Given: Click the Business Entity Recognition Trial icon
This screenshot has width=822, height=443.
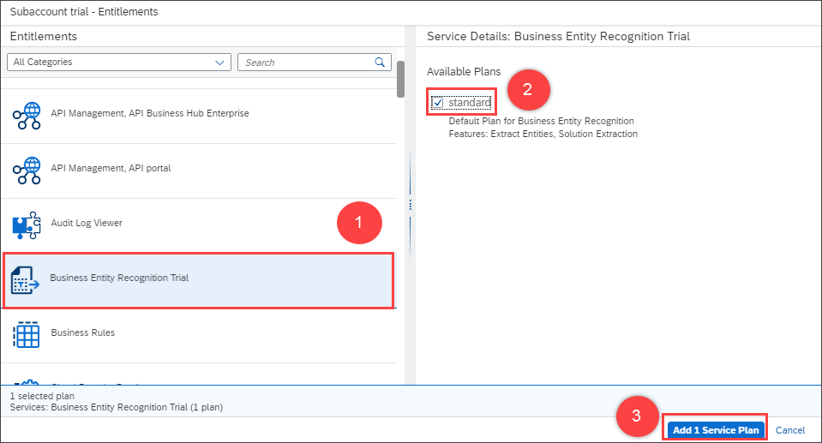Looking at the screenshot, I should [25, 280].
